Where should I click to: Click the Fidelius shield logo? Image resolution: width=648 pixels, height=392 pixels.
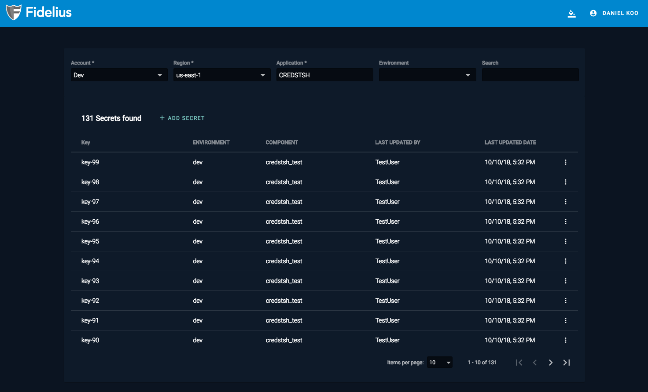pyautogui.click(x=14, y=12)
